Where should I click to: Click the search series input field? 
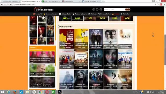click(x=115, y=9)
